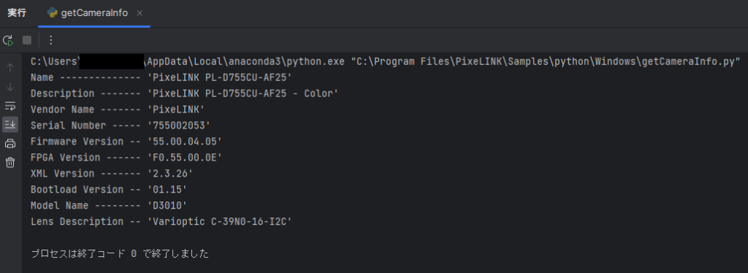
Task: Clear all console output with trash icon
Action: tap(10, 163)
